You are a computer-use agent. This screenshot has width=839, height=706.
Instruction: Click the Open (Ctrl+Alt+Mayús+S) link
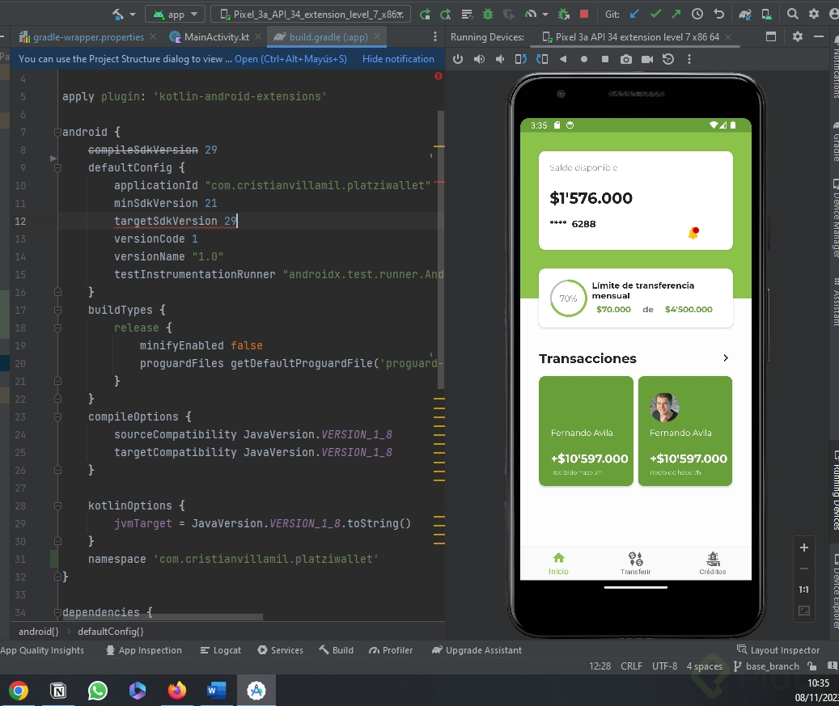coord(290,59)
